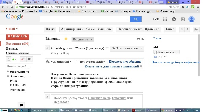Viewport: 203px width, 112px height.
Task: Open the Google apps grid
Action: click(x=165, y=19)
